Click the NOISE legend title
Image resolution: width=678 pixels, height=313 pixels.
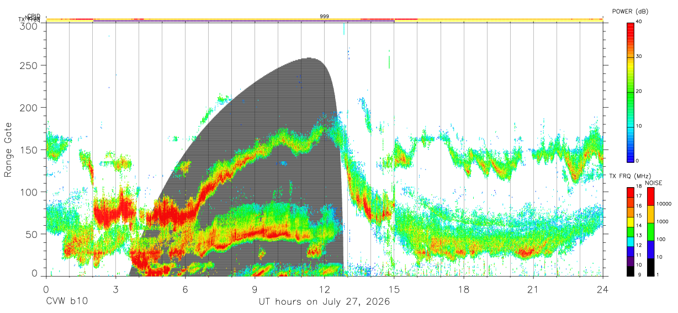click(x=653, y=183)
